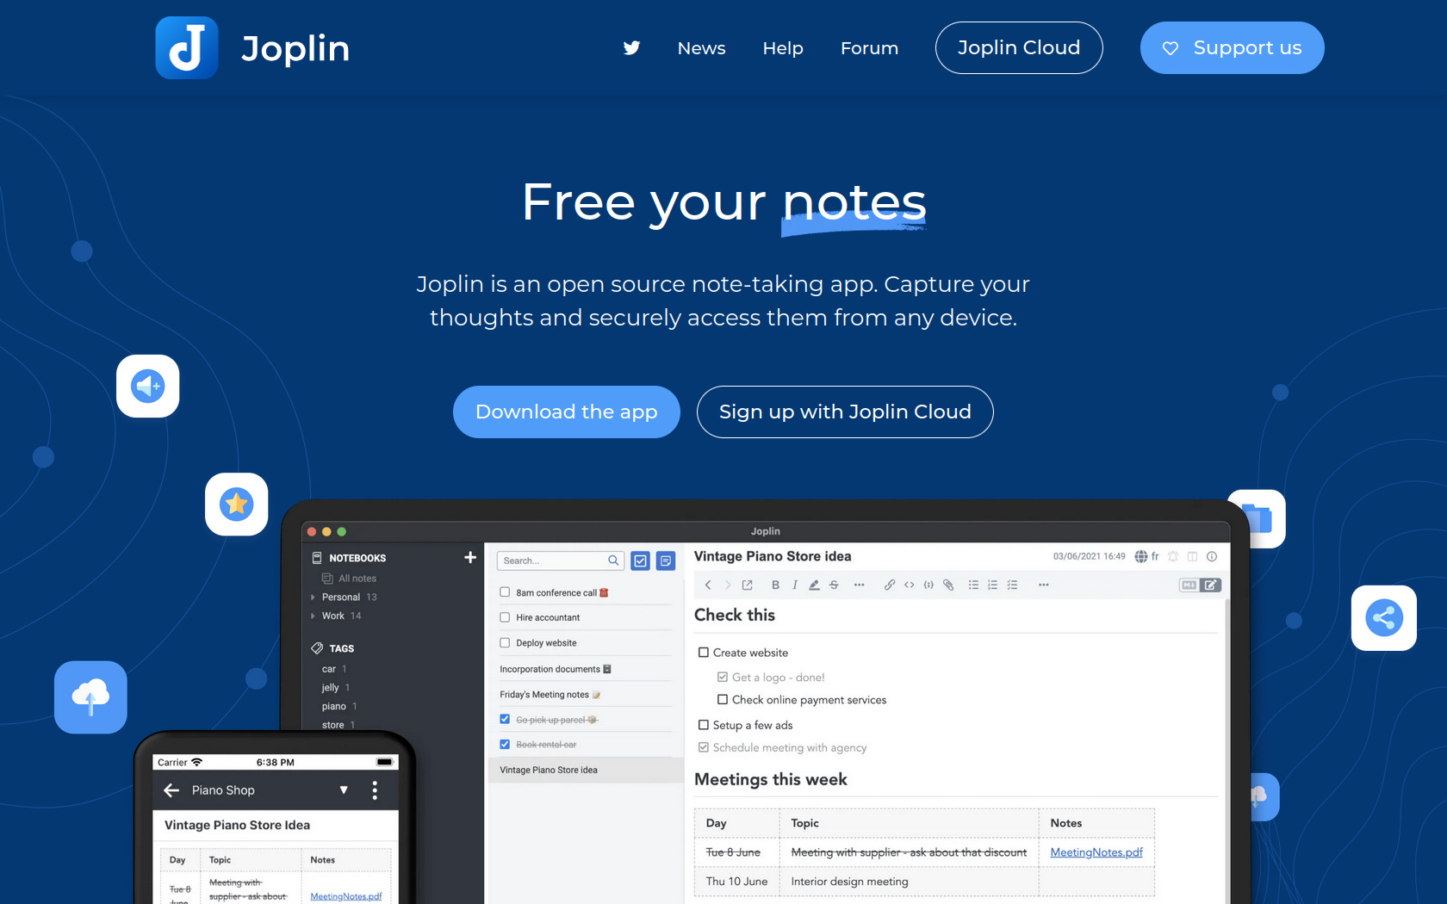The image size is (1447, 904).
Task: Open the News page
Action: click(701, 48)
